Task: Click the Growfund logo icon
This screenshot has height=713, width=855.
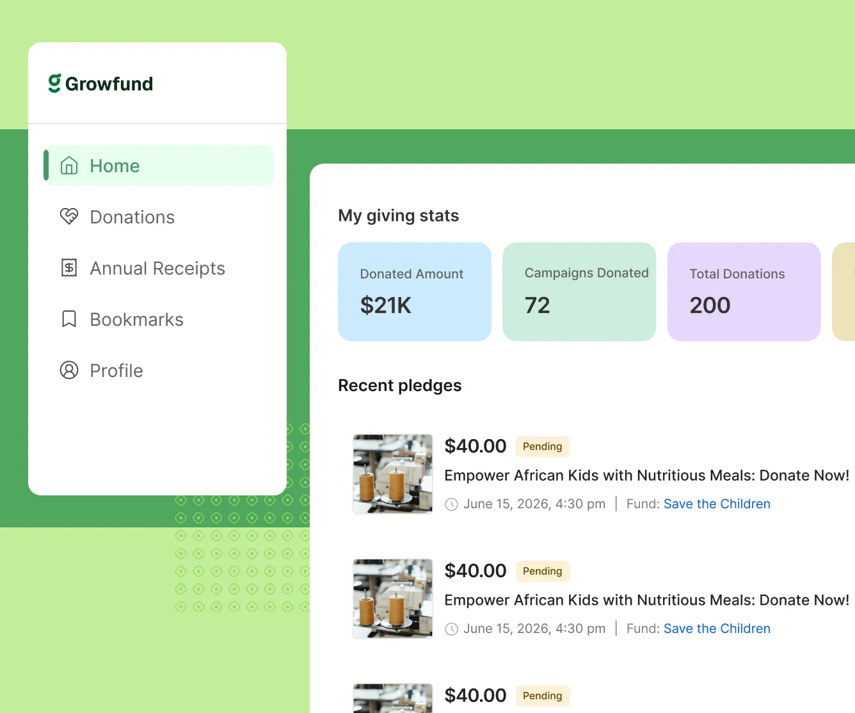Action: tap(55, 83)
